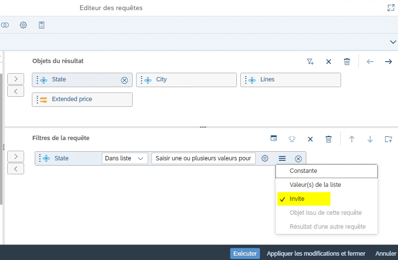Remove State filter with circled X icon
This screenshot has height=260, width=398.
coord(298,158)
